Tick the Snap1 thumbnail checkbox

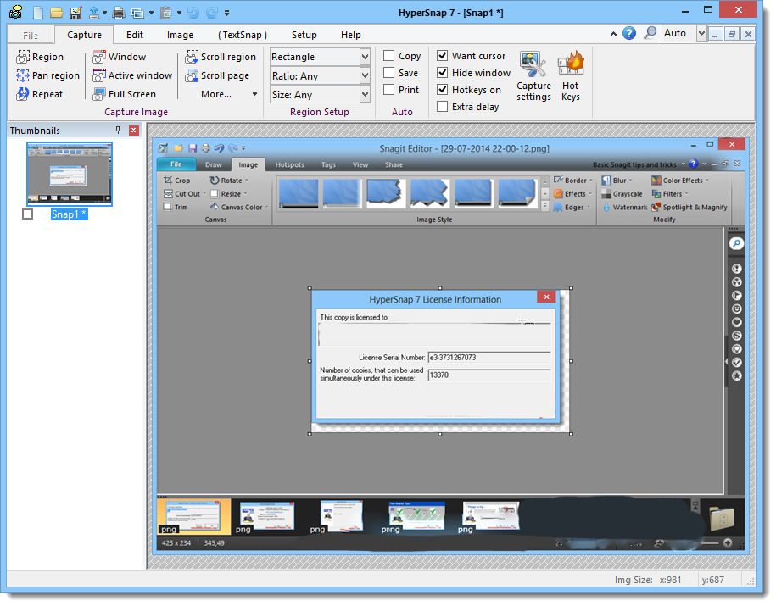coord(28,214)
